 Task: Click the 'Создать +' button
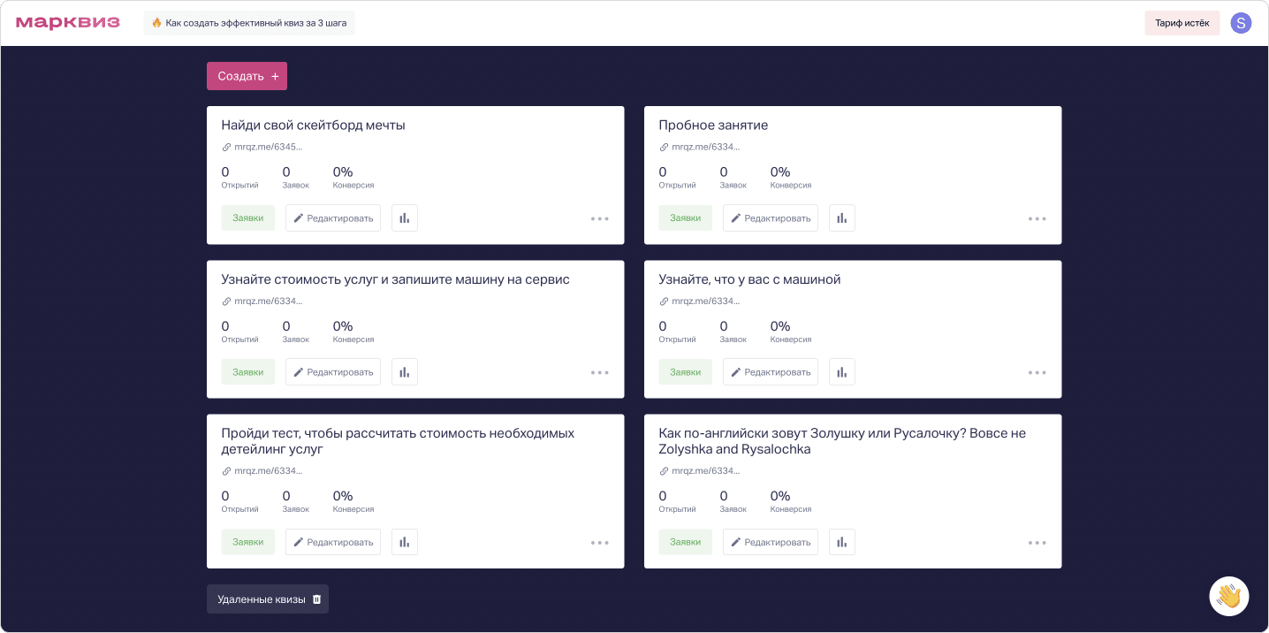(x=247, y=76)
